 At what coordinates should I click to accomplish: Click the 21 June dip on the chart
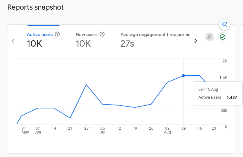point(70,118)
